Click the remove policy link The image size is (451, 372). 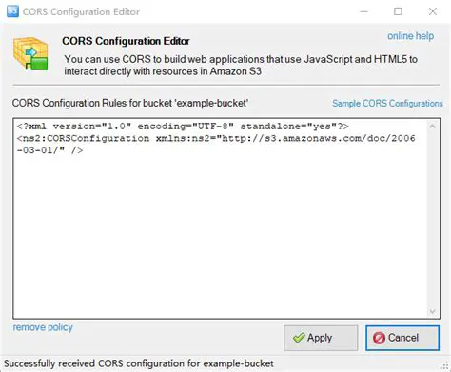[43, 327]
